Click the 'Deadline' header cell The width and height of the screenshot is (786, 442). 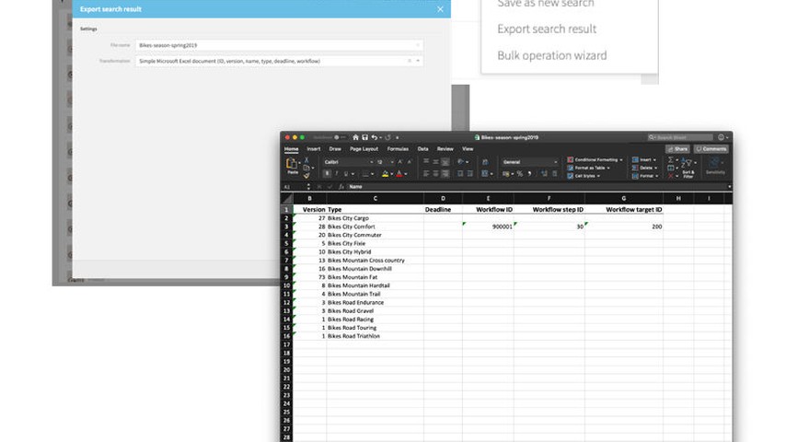443,210
